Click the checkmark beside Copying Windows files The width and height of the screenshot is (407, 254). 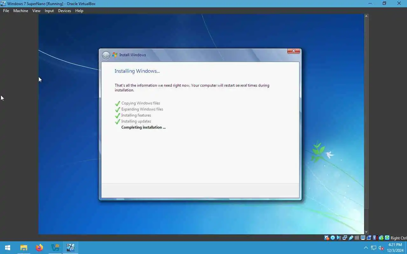(118, 104)
